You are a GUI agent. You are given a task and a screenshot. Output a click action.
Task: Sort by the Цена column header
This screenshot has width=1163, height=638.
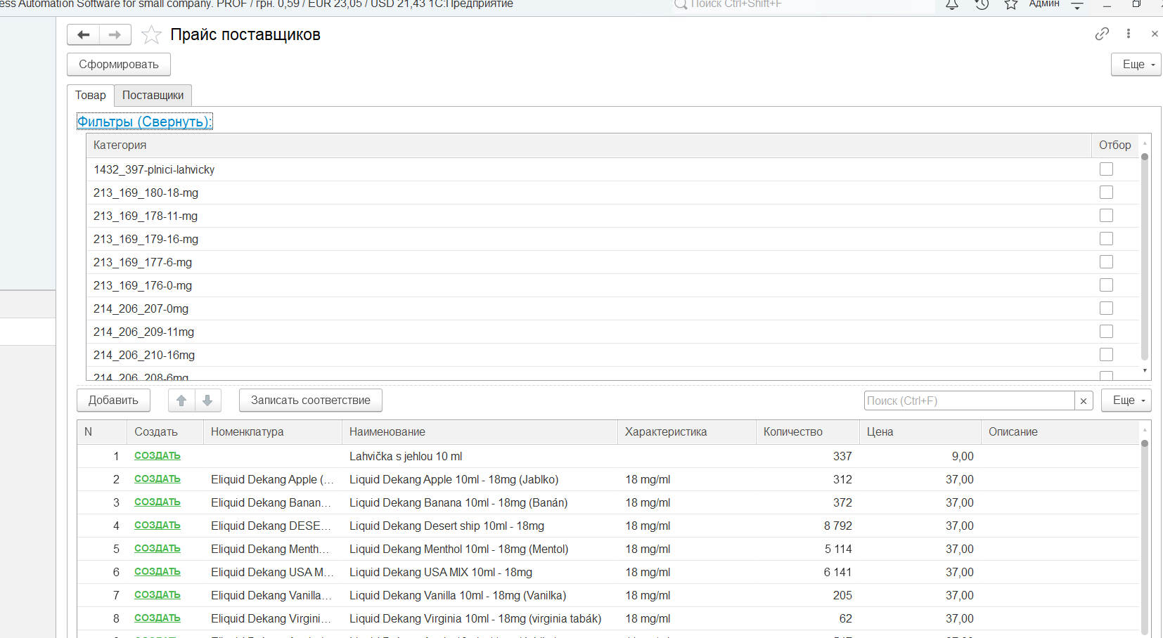pos(920,432)
